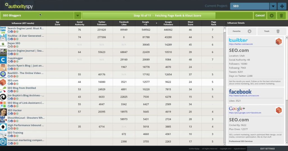
Task: Open Edit Settings at the bottom right
Action: click(267, 148)
